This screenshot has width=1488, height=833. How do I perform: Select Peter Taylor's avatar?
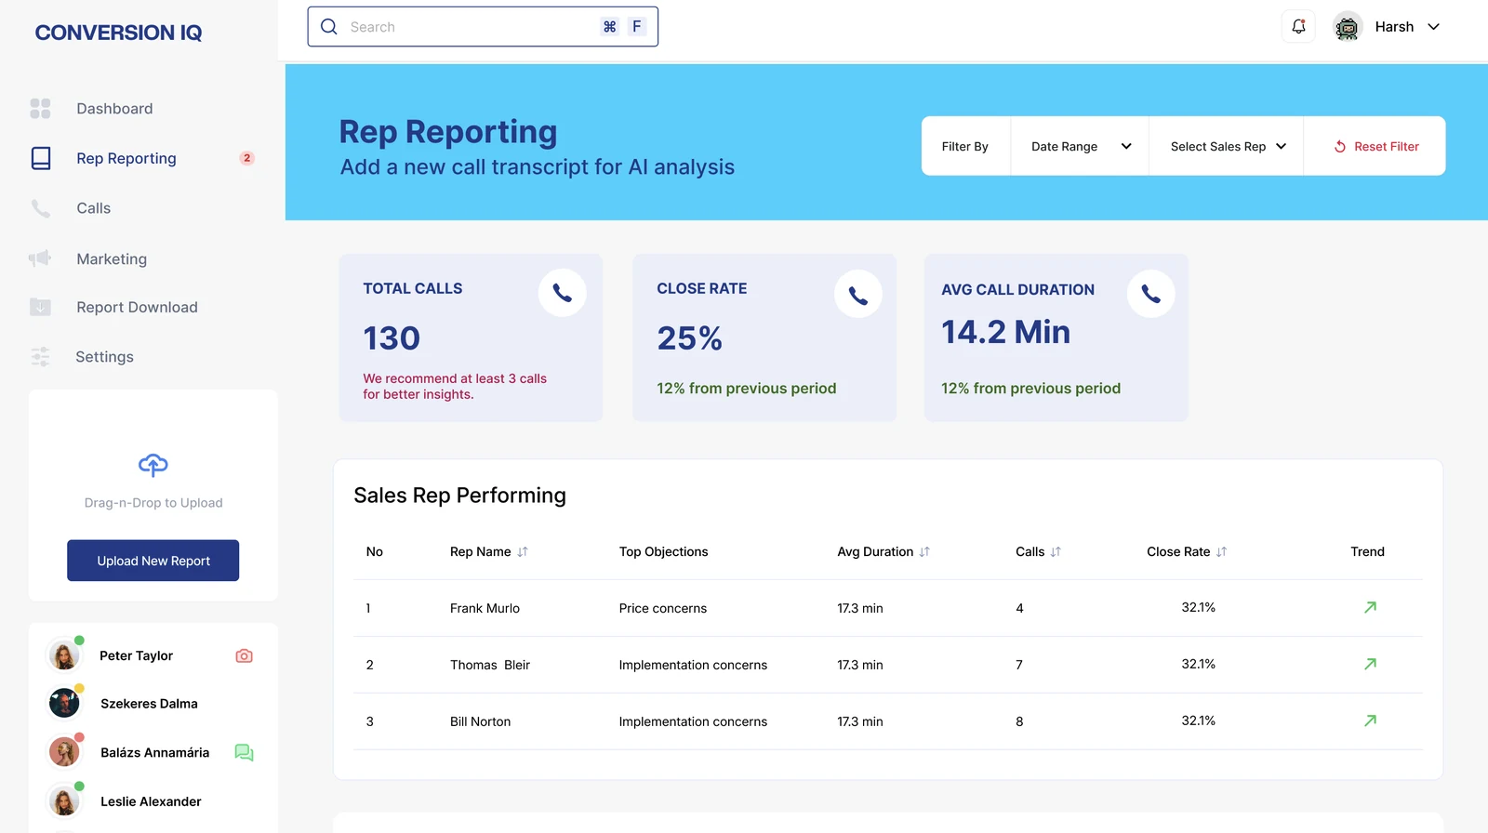pos(64,655)
